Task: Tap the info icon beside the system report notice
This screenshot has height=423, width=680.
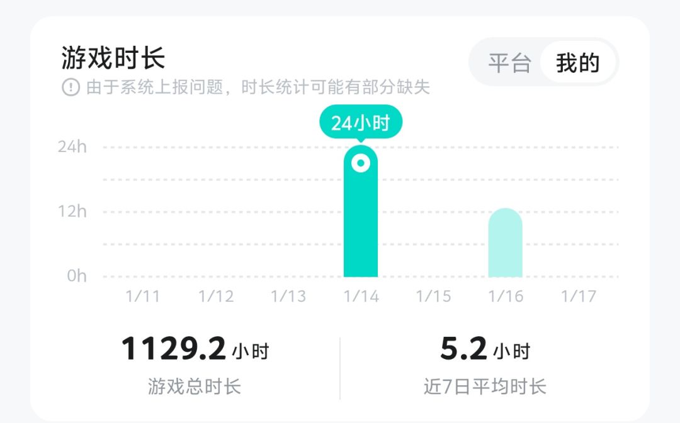Action: point(71,87)
